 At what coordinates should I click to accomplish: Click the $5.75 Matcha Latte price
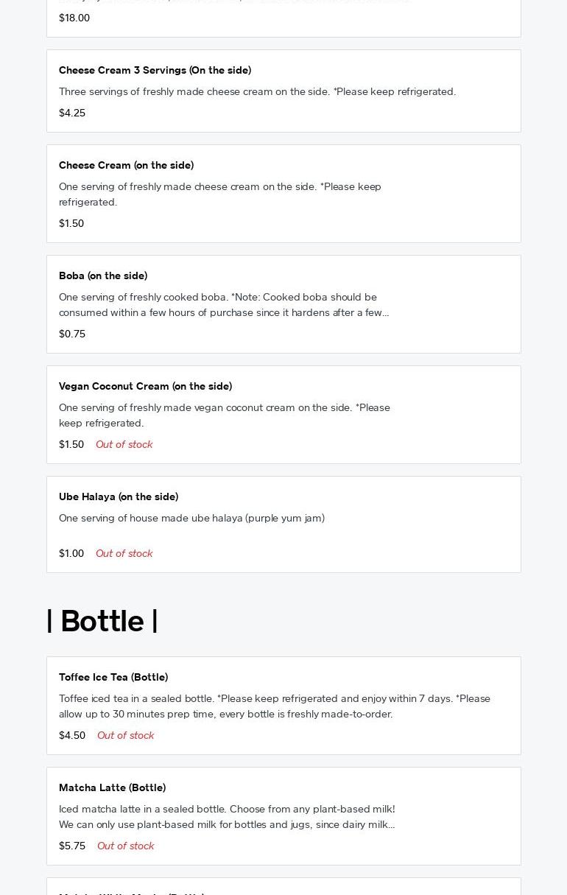coord(72,846)
